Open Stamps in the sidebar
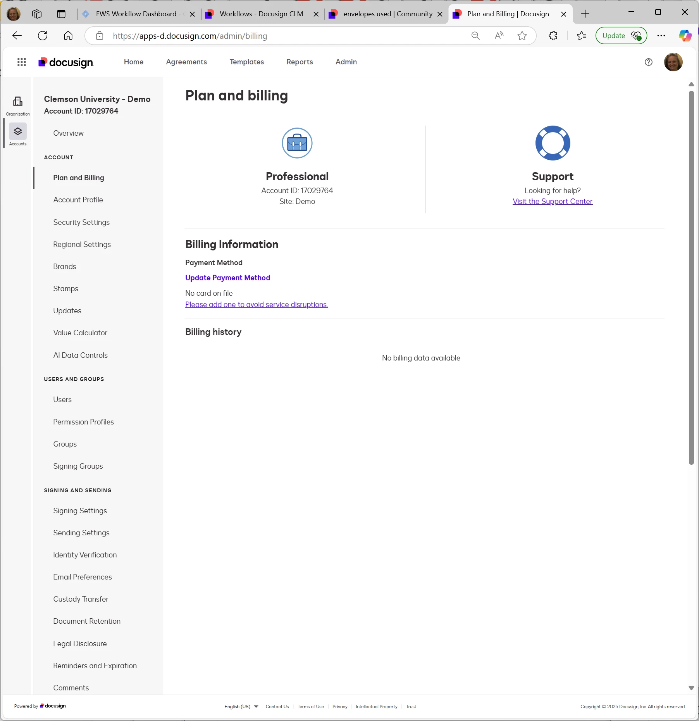The image size is (699, 721). 66,288
